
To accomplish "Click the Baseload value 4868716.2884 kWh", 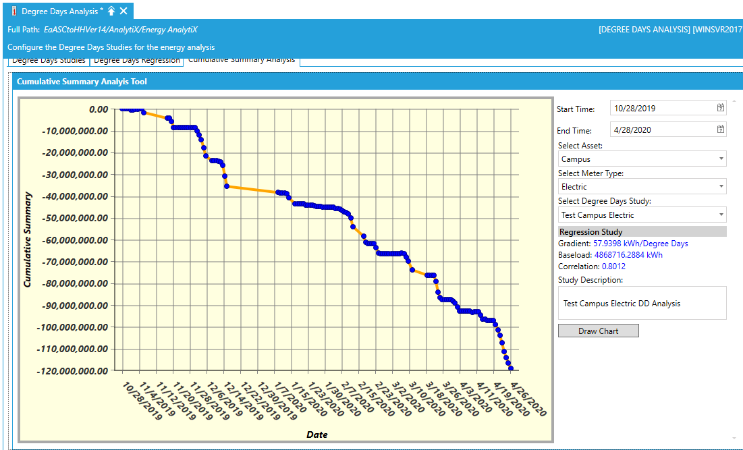I will click(628, 255).
